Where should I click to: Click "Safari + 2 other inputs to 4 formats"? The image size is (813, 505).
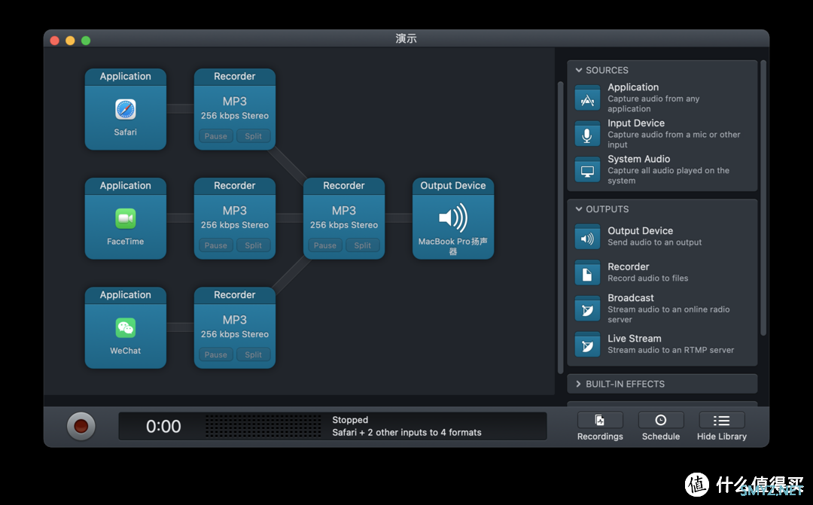[x=406, y=433]
